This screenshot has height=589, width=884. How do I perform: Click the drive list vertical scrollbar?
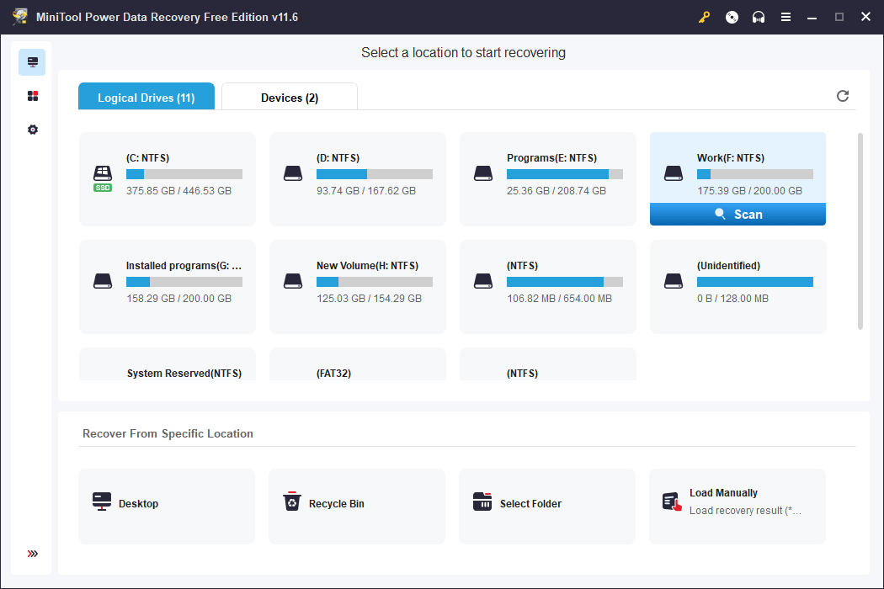pos(860,227)
